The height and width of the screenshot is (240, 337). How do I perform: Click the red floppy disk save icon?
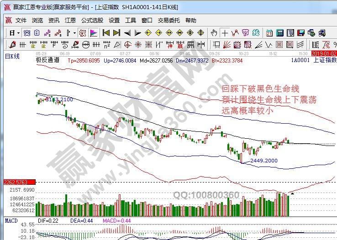tap(300, 33)
